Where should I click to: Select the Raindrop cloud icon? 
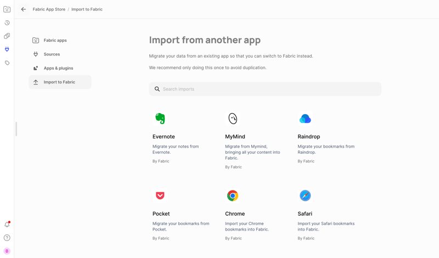click(x=305, y=119)
